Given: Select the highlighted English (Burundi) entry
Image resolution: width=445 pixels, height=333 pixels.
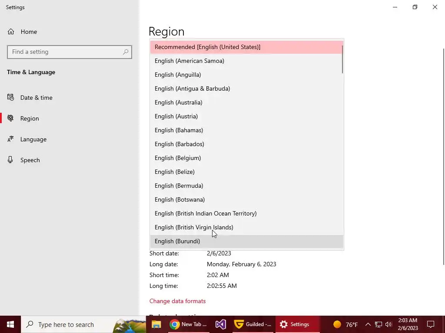Looking at the screenshot, I should (247, 241).
